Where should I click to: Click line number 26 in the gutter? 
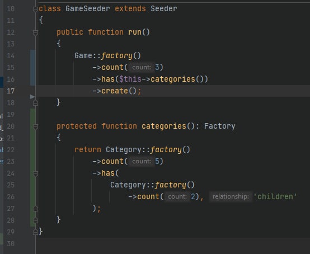(x=11, y=197)
